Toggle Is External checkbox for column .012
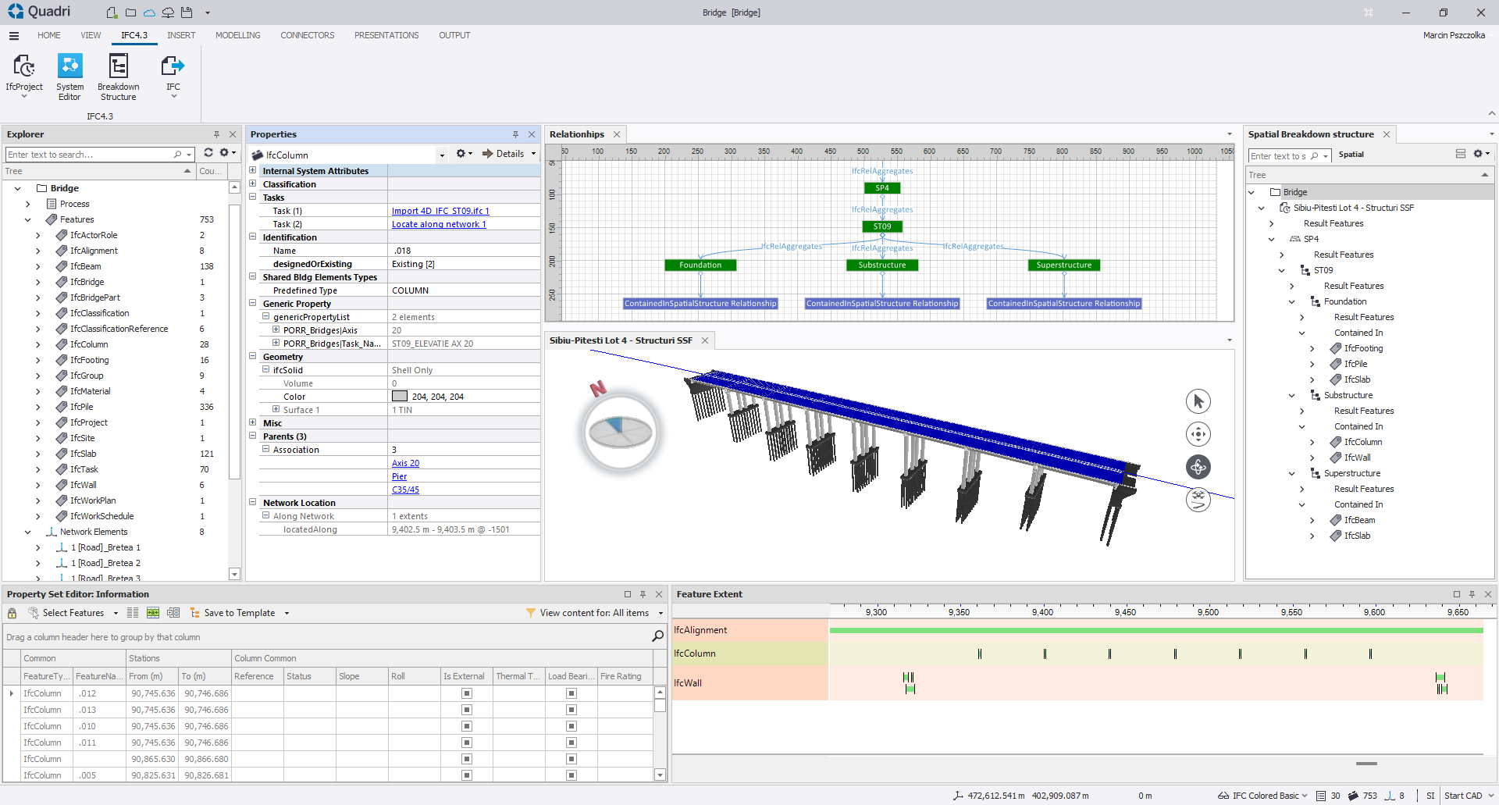The image size is (1499, 805). (x=467, y=693)
